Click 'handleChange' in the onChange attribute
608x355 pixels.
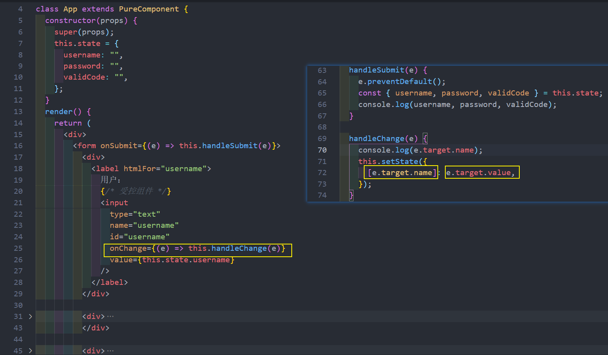tap(239, 248)
